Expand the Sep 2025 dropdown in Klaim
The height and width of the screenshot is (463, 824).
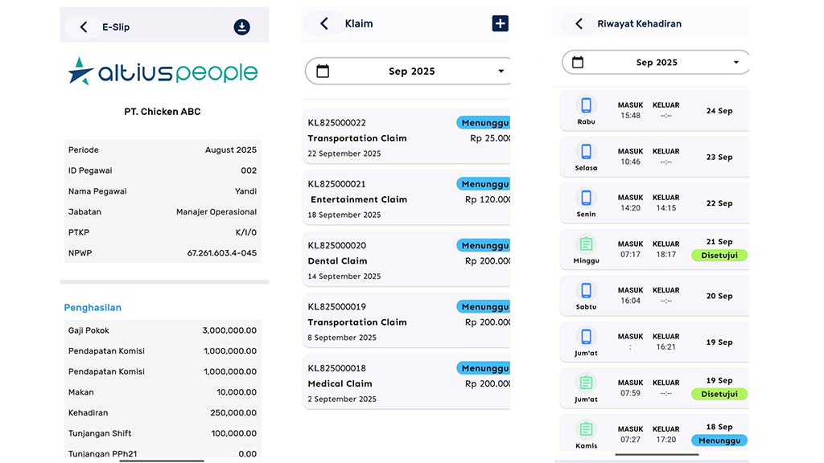[501, 72]
